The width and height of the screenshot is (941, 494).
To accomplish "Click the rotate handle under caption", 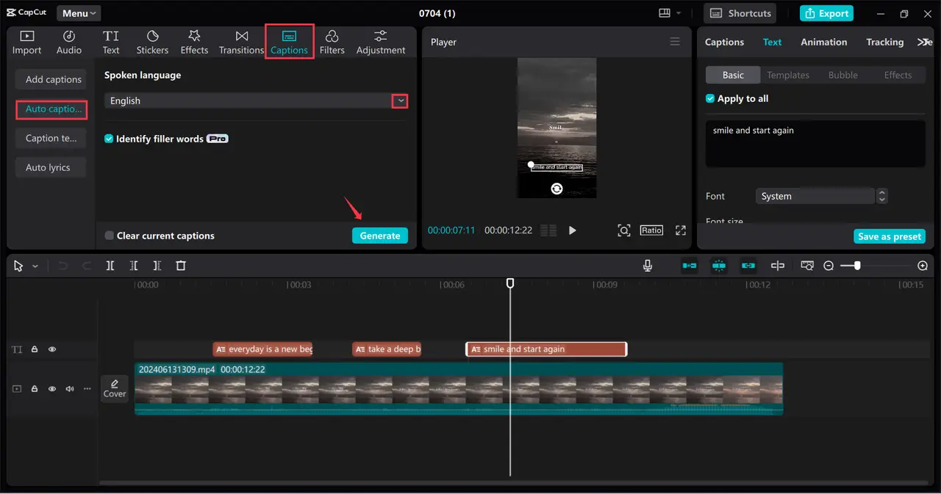I will coord(557,189).
